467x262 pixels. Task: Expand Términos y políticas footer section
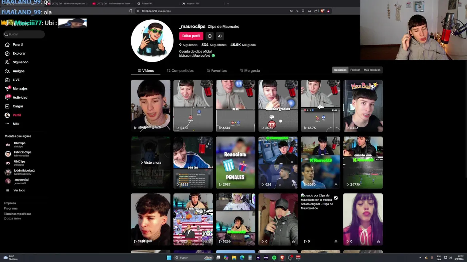click(x=18, y=214)
